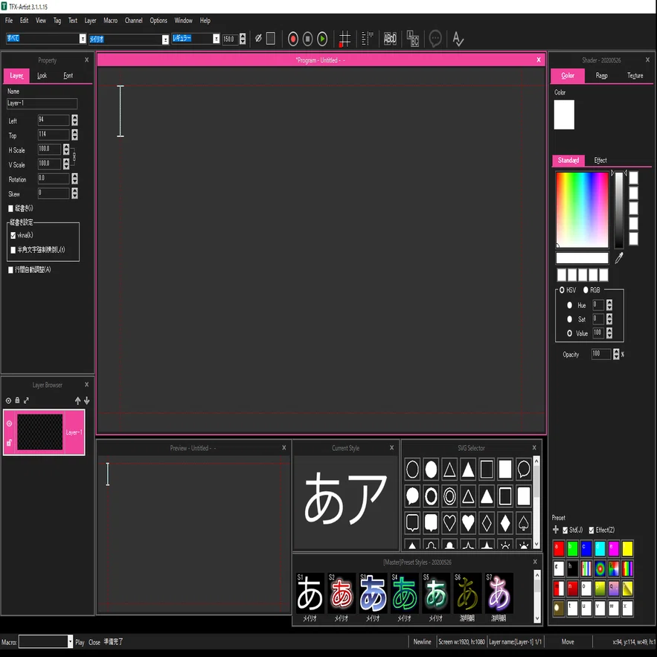The width and height of the screenshot is (657, 657).
Task: Open the レギュラー font style dropdown
Action: click(x=217, y=39)
